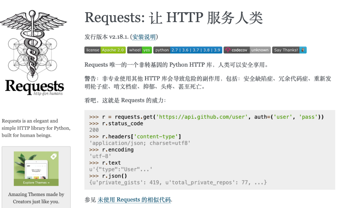Click the http for humans tagline under logo
This screenshot has width=348, height=208.
click(x=47, y=94)
